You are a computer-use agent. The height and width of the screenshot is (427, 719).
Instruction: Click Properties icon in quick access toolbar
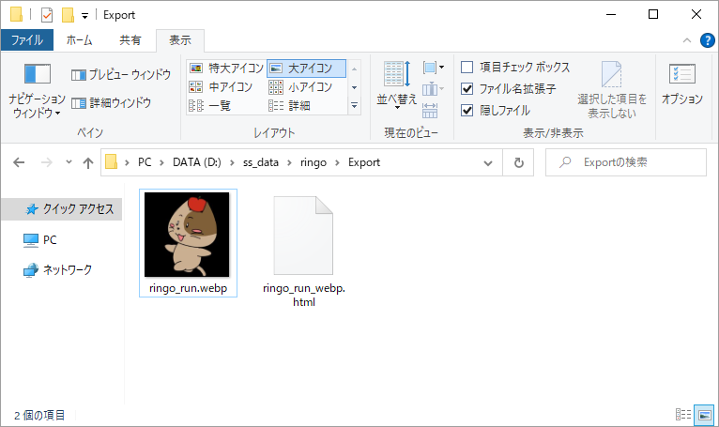[x=47, y=15]
